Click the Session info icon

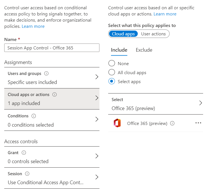coord(27,174)
